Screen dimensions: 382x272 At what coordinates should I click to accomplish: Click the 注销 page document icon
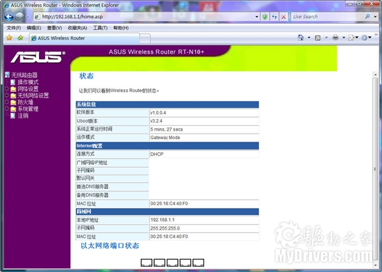click(x=13, y=115)
